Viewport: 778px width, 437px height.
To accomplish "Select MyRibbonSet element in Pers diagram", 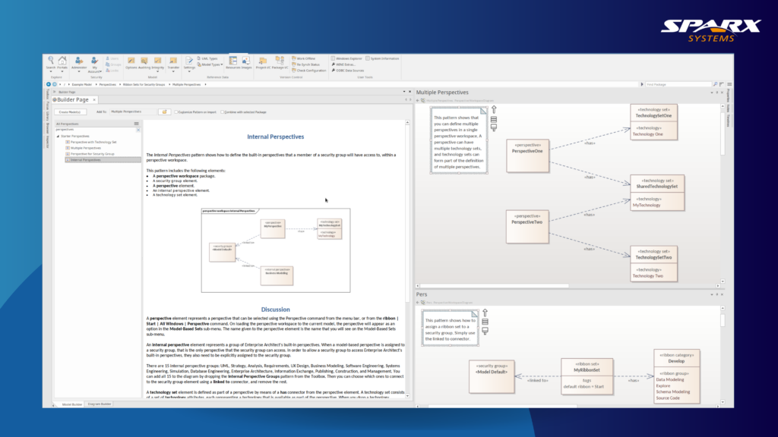I will pyautogui.click(x=587, y=376).
